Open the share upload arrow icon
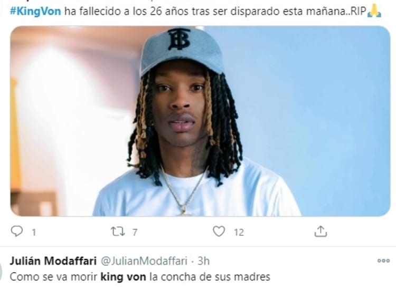The width and height of the screenshot is (396, 288). point(320,231)
